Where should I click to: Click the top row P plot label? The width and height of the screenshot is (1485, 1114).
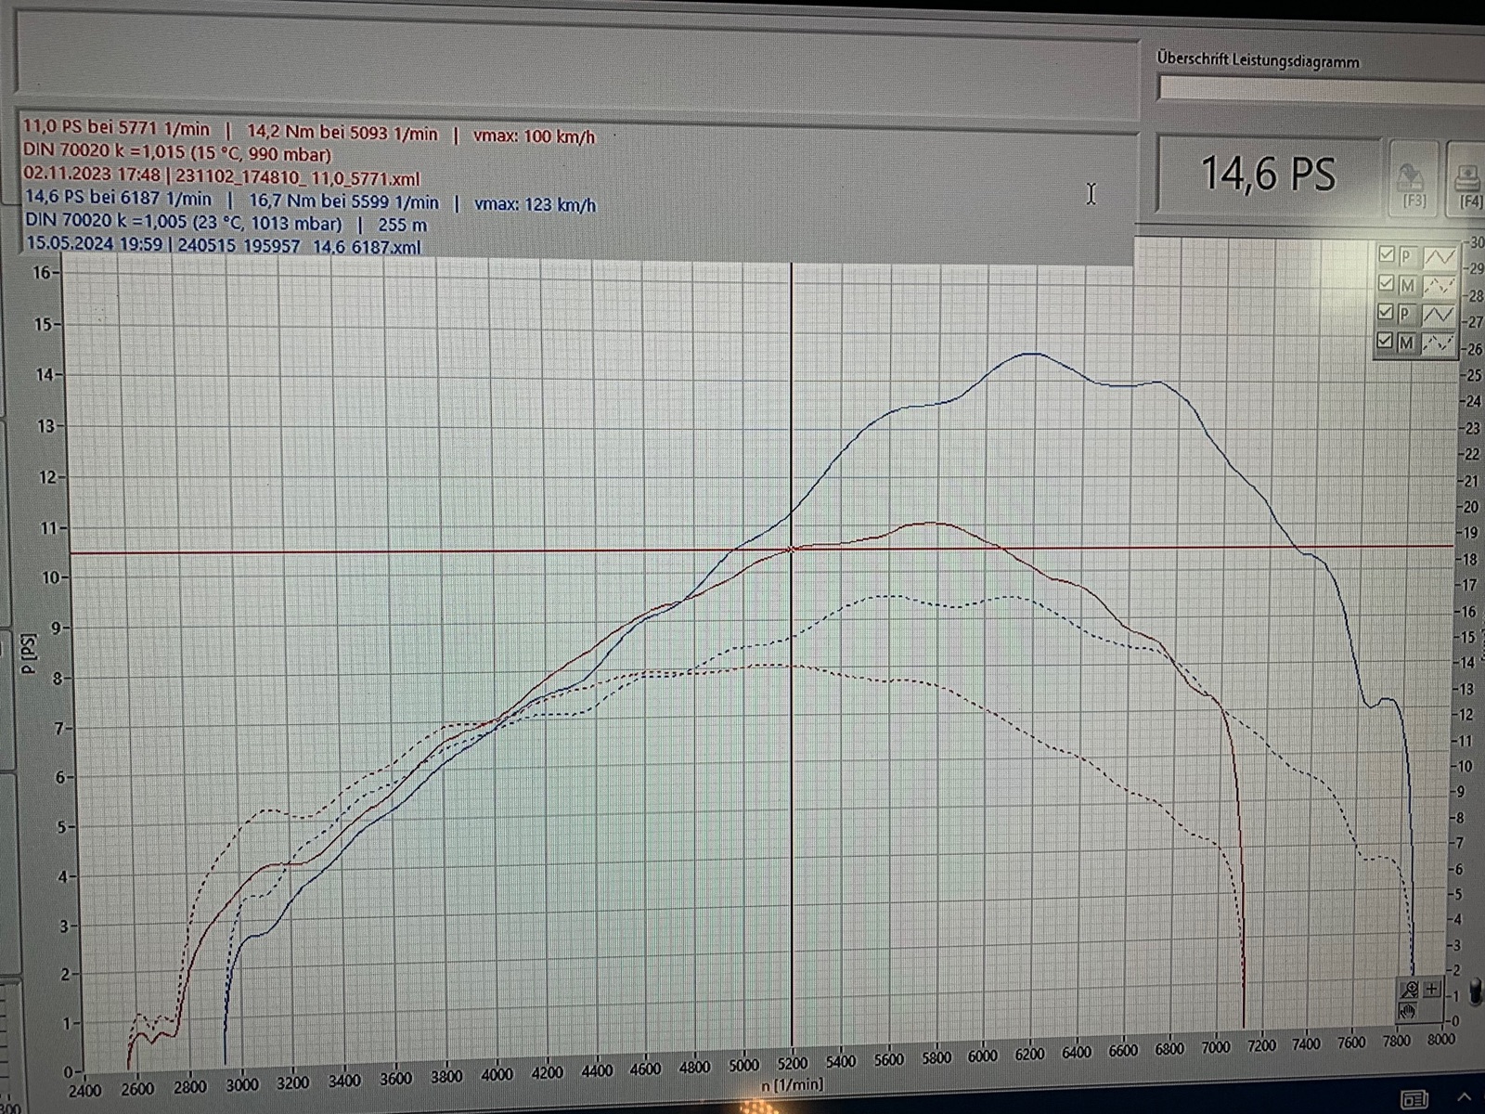pyautogui.click(x=1407, y=256)
